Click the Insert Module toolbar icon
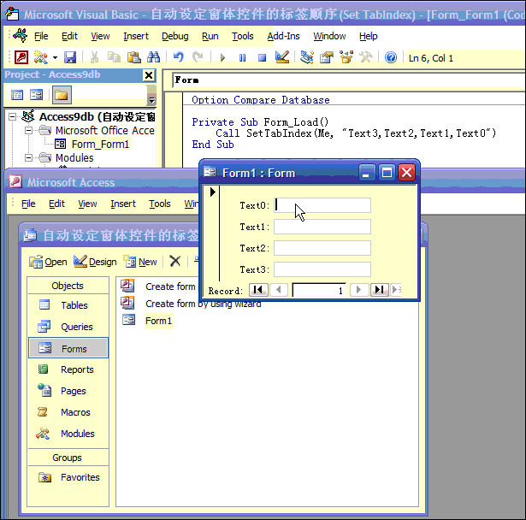Screen dimensions: 526x520 pos(41,57)
